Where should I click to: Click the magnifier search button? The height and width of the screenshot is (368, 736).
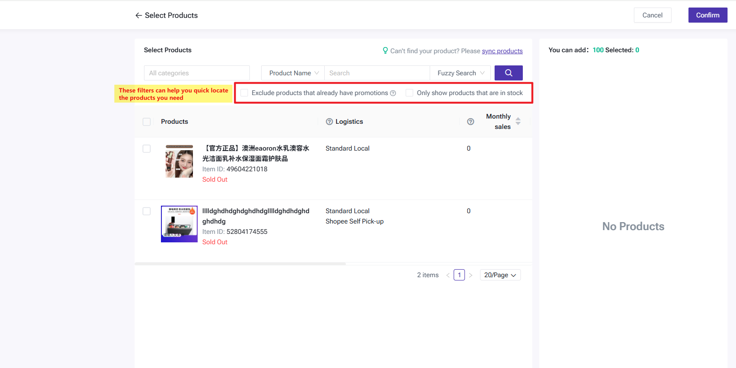(508, 73)
